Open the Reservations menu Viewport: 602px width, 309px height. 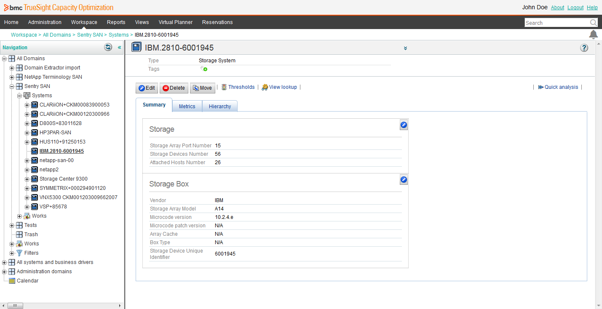point(217,22)
